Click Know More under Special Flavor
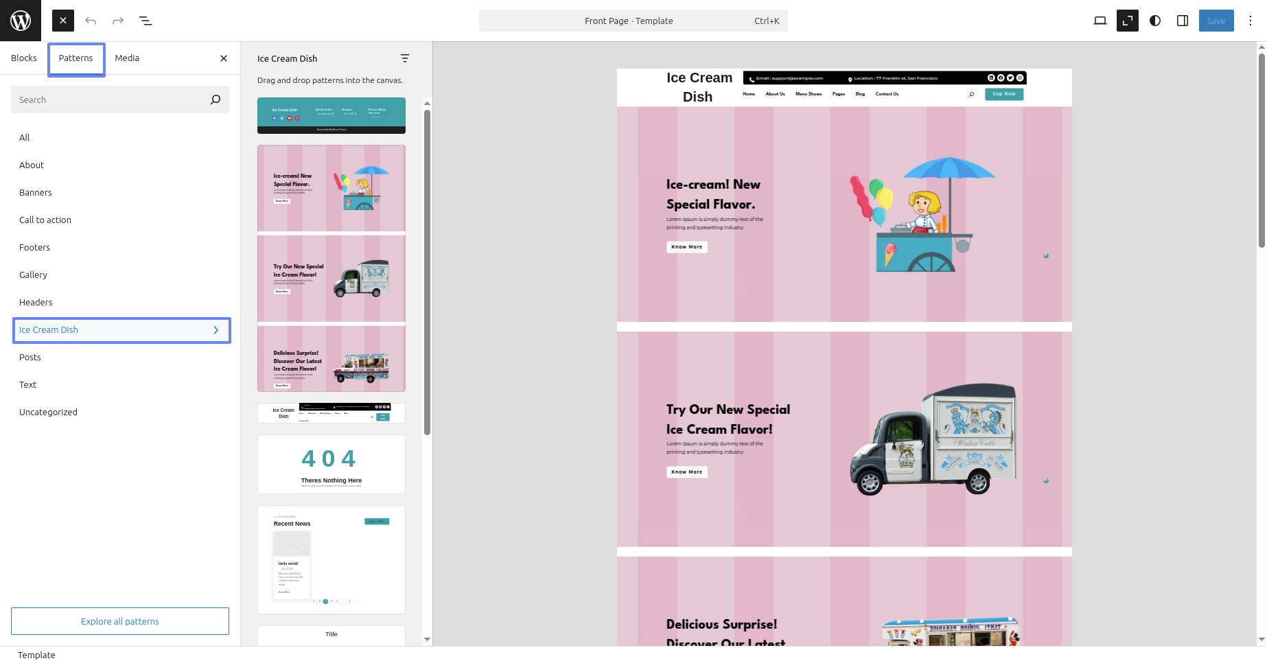Viewport: 1267px width, 663px height. pos(687,247)
